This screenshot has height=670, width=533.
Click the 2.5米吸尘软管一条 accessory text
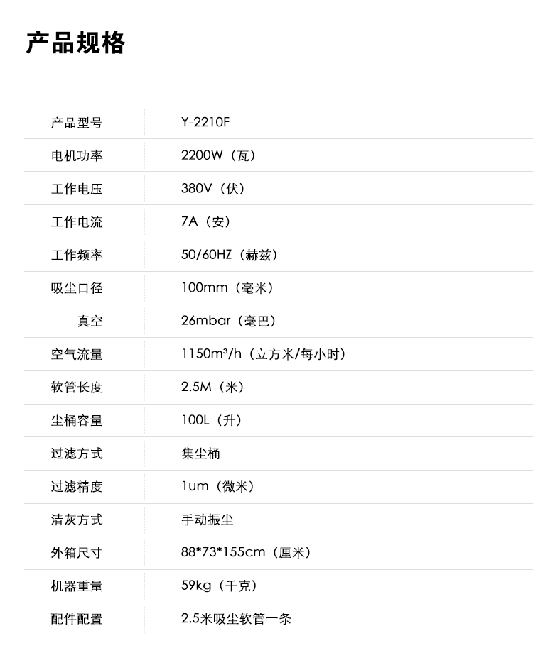coord(236,619)
